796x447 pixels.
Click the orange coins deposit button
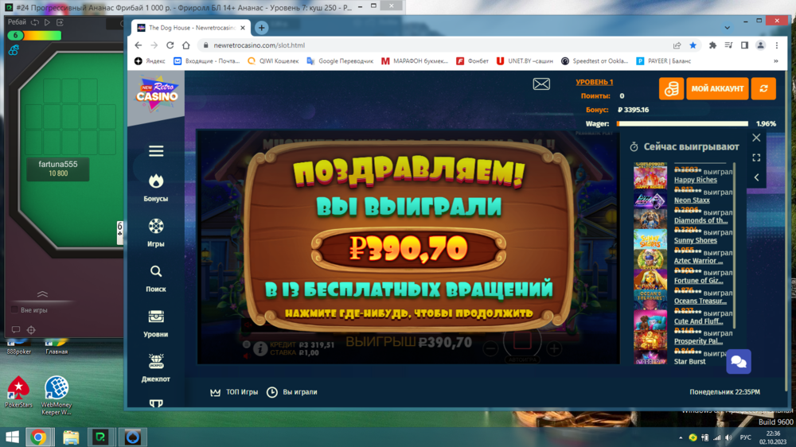671,88
